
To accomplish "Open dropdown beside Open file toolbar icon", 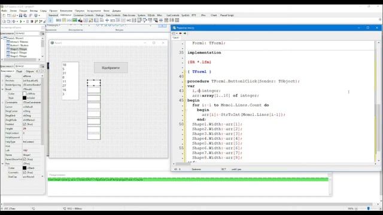I will (17, 16).
